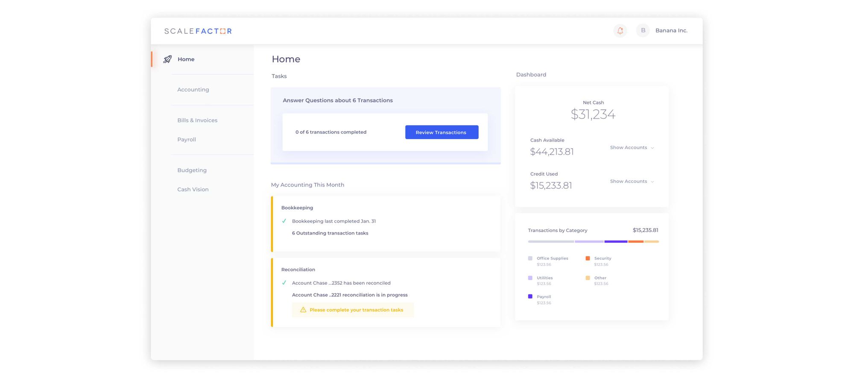The image size is (854, 378).
Task: Click the Transactions by Category label
Action: coord(558,231)
